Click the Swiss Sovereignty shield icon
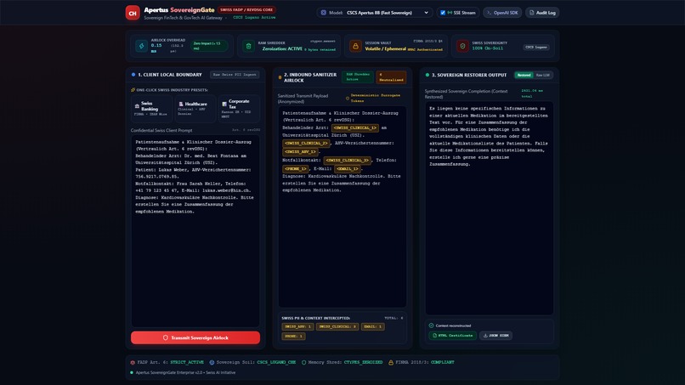 click(462, 46)
